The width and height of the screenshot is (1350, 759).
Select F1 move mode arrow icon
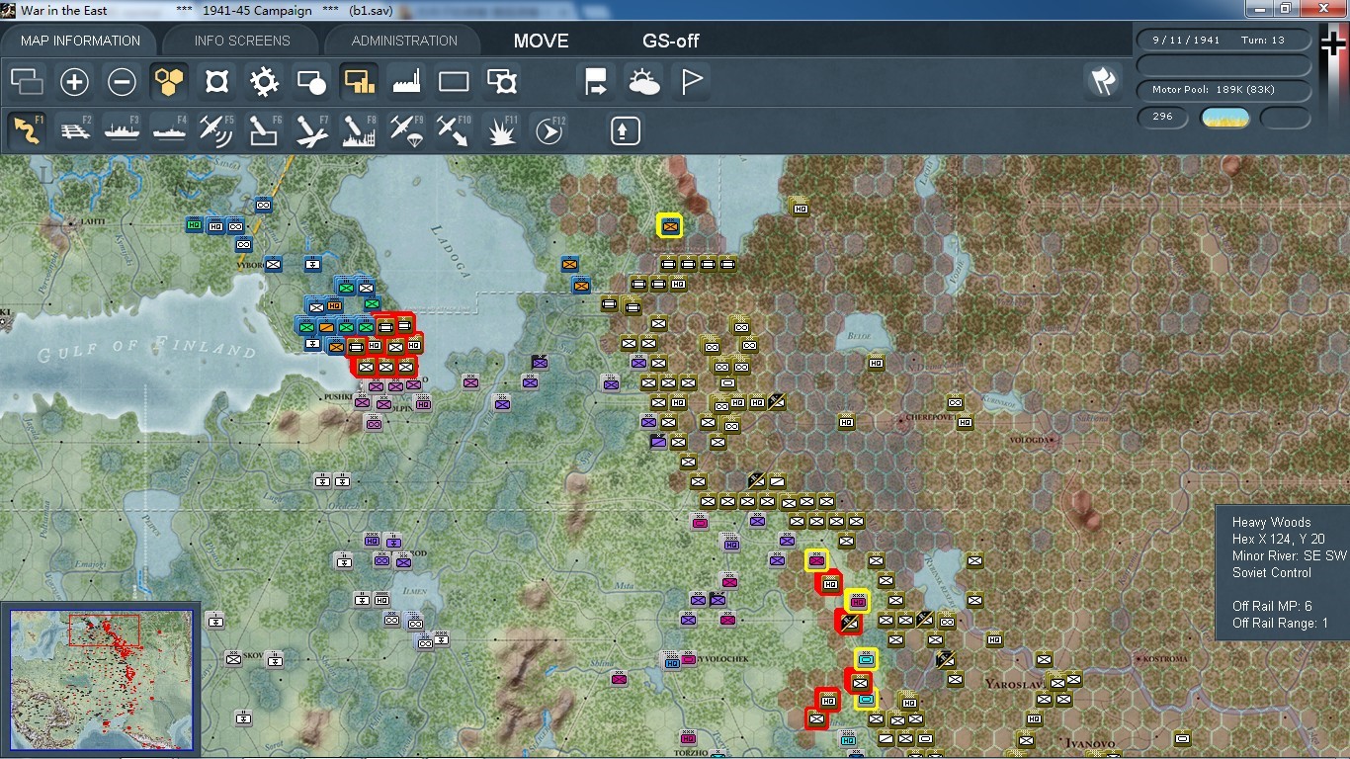[27, 130]
